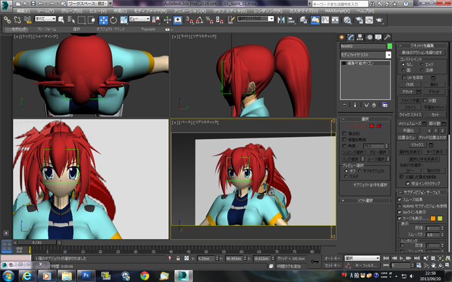Select the エッジ constraint radio button
The width and height of the screenshot is (452, 282).
(x=422, y=65)
